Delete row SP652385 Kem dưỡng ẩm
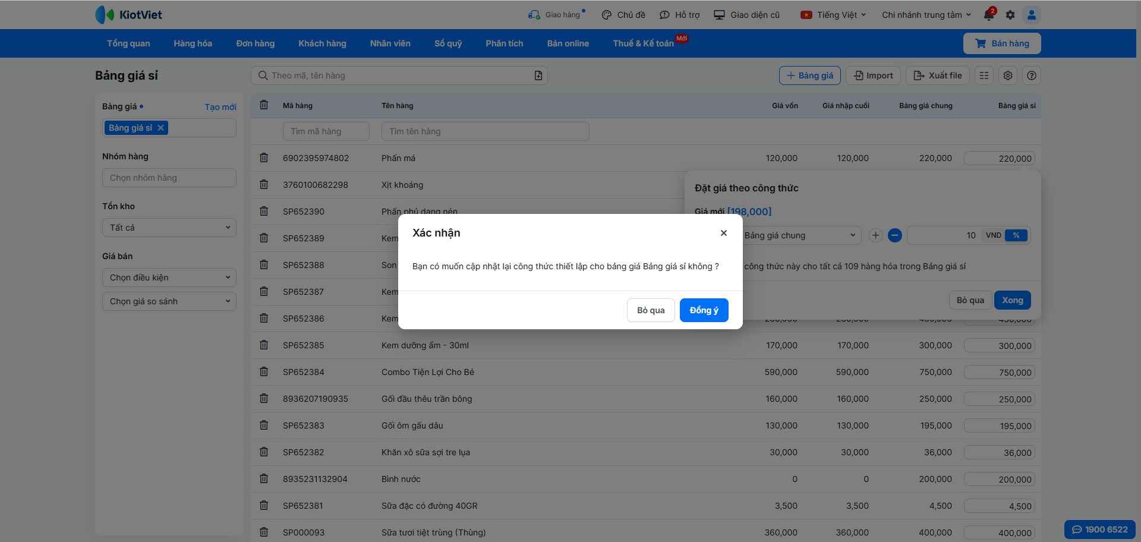 [x=264, y=345]
